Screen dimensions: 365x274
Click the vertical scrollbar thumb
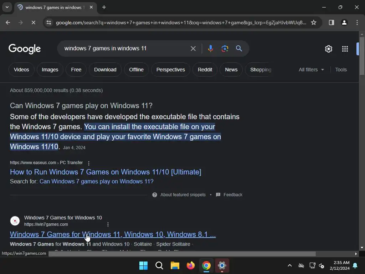[362, 56]
